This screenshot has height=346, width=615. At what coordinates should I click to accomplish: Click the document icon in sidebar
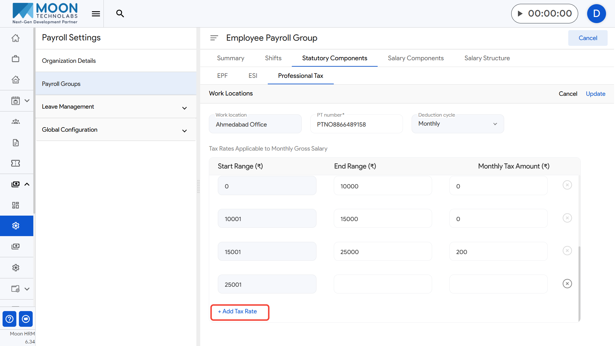click(x=15, y=143)
